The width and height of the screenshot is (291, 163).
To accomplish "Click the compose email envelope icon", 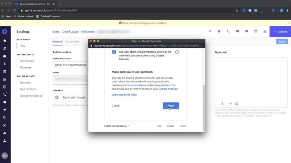I will 237,31.
